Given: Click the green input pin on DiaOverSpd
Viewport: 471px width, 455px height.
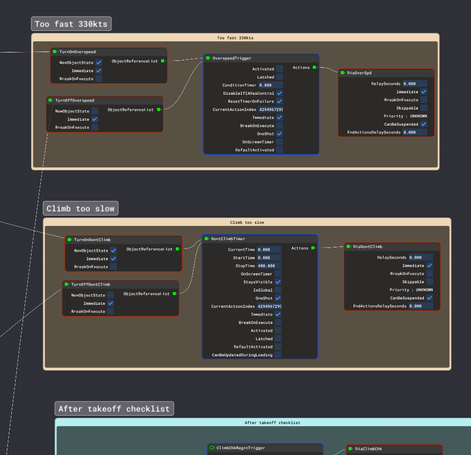Looking at the screenshot, I should tap(343, 73).
